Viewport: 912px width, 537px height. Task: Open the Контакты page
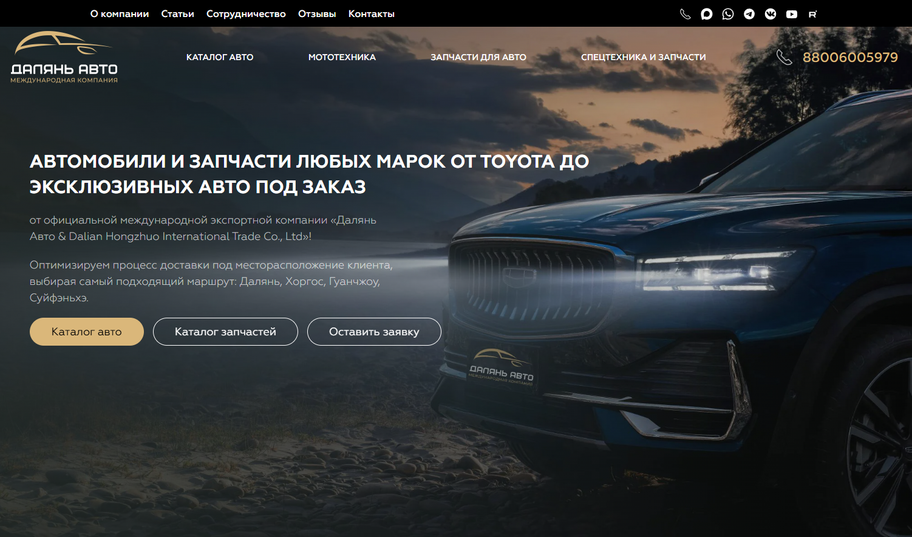pos(371,14)
